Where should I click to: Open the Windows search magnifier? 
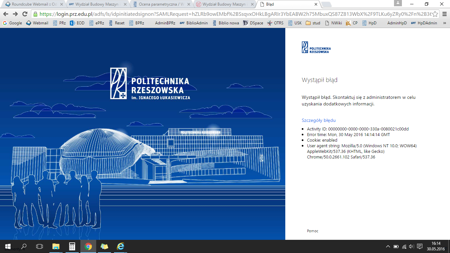pos(24,246)
